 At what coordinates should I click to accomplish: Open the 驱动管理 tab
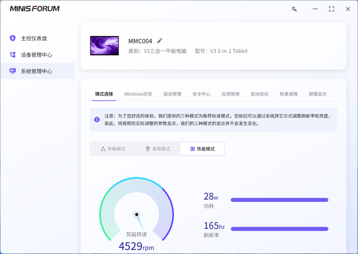pyautogui.click(x=172, y=94)
